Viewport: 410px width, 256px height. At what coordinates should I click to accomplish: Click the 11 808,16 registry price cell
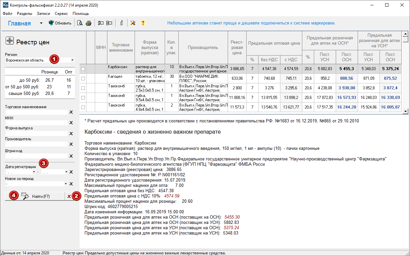point(237,98)
